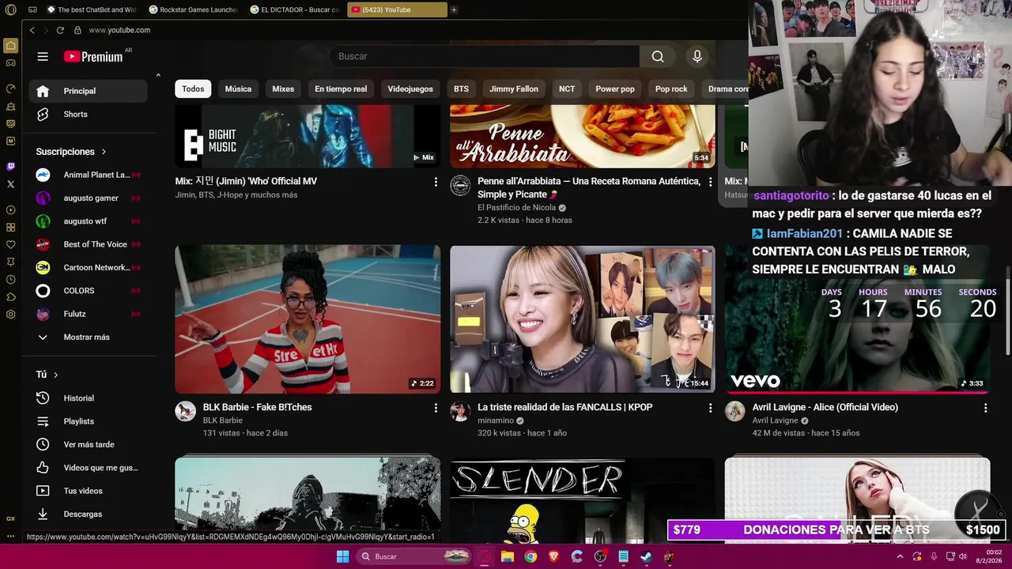Open GX Corner gamepad icon in the sidebar

point(10,62)
